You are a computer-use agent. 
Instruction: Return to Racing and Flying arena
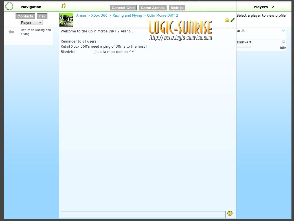pos(36,32)
